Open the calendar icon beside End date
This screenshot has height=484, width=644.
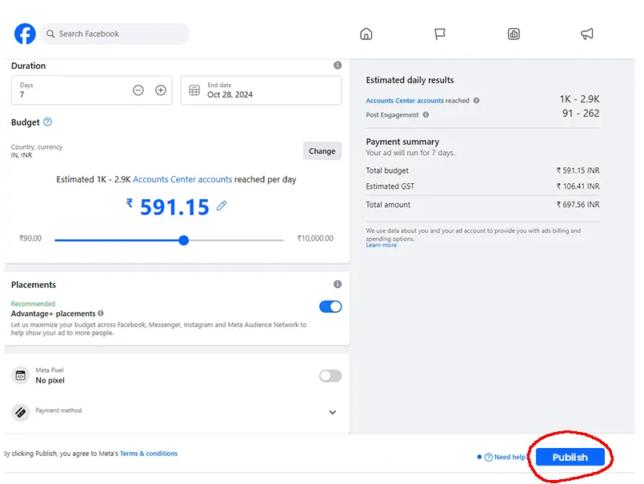[x=194, y=90]
